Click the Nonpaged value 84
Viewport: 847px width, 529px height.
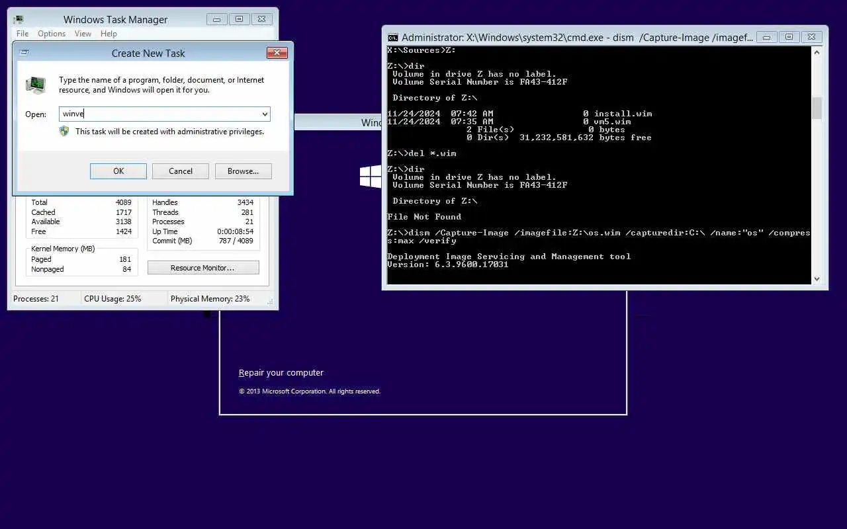[127, 269]
